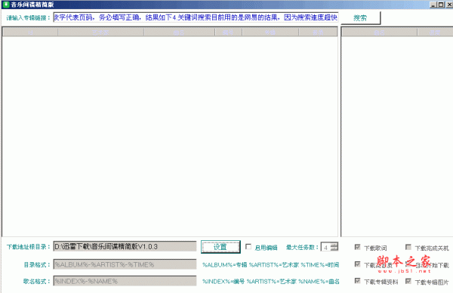The width and height of the screenshot is (453, 293).
Task: Click the 歌名格式 label
Action: pyautogui.click(x=37, y=282)
